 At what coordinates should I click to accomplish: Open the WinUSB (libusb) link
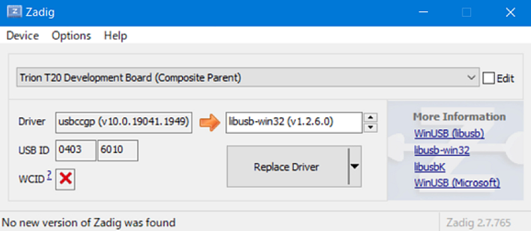(449, 134)
